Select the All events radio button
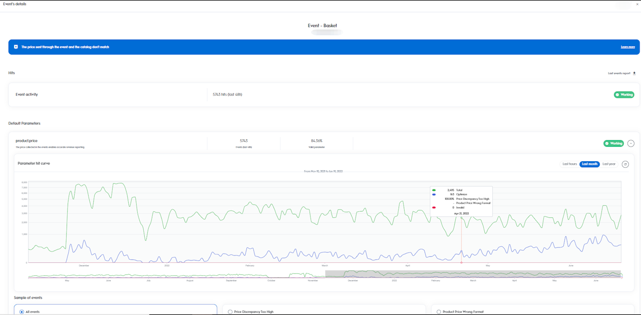Viewport: 641px width, 315px height. [22, 311]
